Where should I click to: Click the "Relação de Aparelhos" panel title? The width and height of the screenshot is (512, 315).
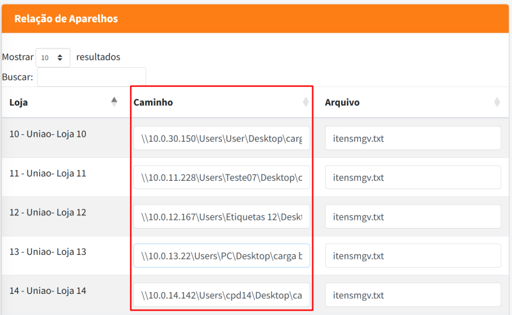point(66,19)
